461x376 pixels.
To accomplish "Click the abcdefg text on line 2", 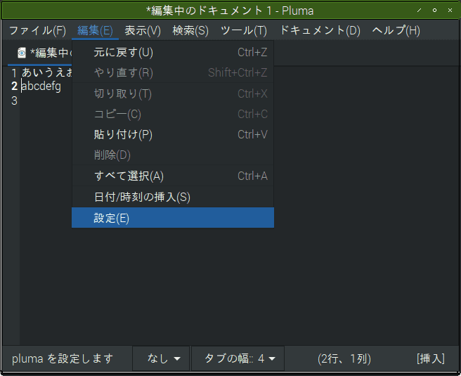I will [41, 86].
